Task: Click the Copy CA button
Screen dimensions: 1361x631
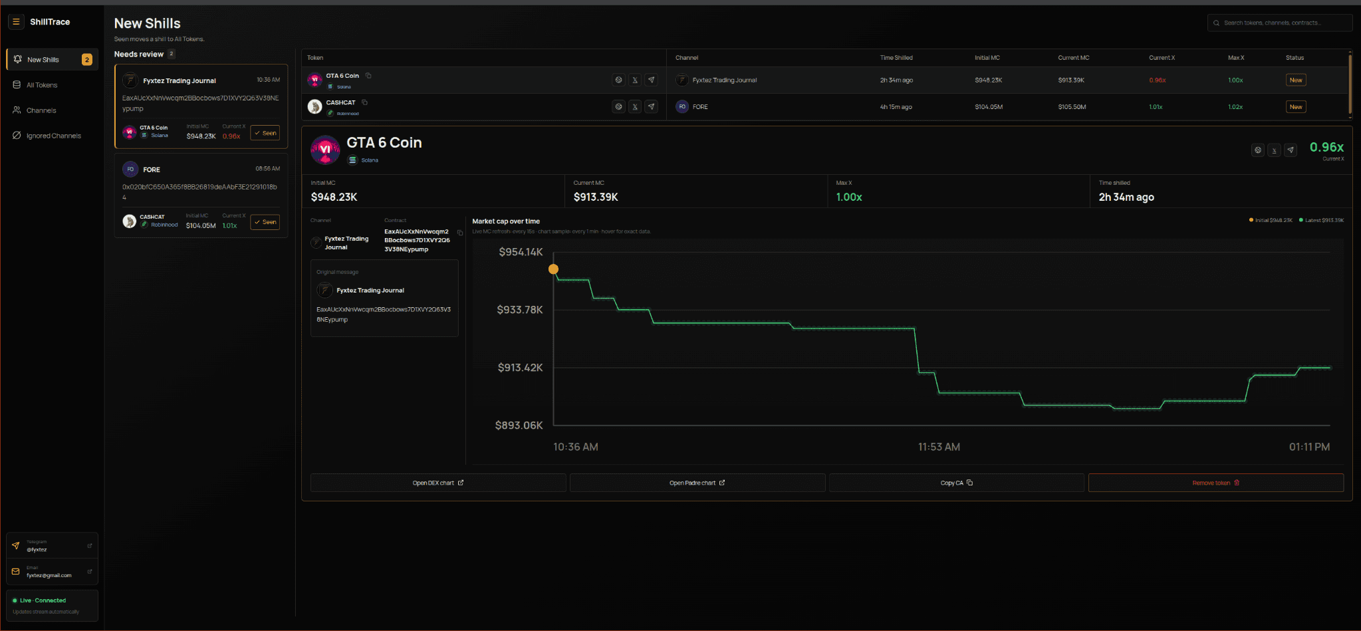Action: click(x=957, y=483)
